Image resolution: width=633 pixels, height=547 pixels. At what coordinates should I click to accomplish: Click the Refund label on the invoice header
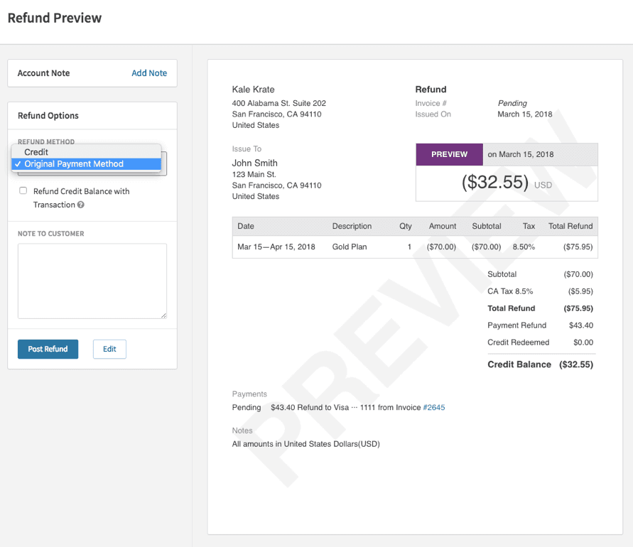point(431,90)
